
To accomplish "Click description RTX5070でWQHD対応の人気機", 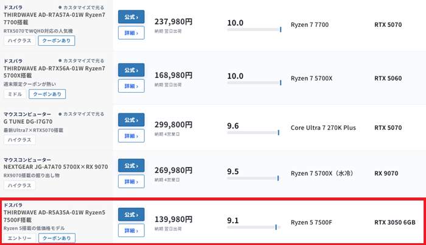I will coord(38,31).
